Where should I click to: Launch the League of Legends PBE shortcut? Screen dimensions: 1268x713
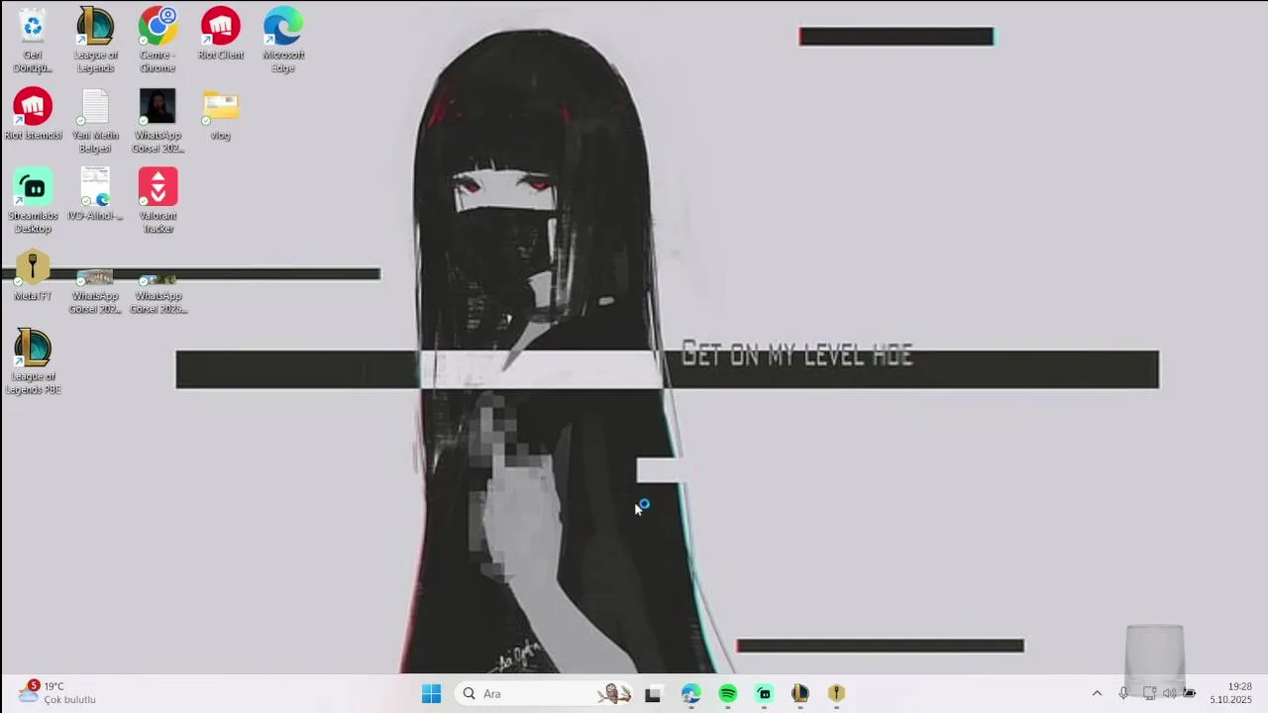tap(33, 361)
